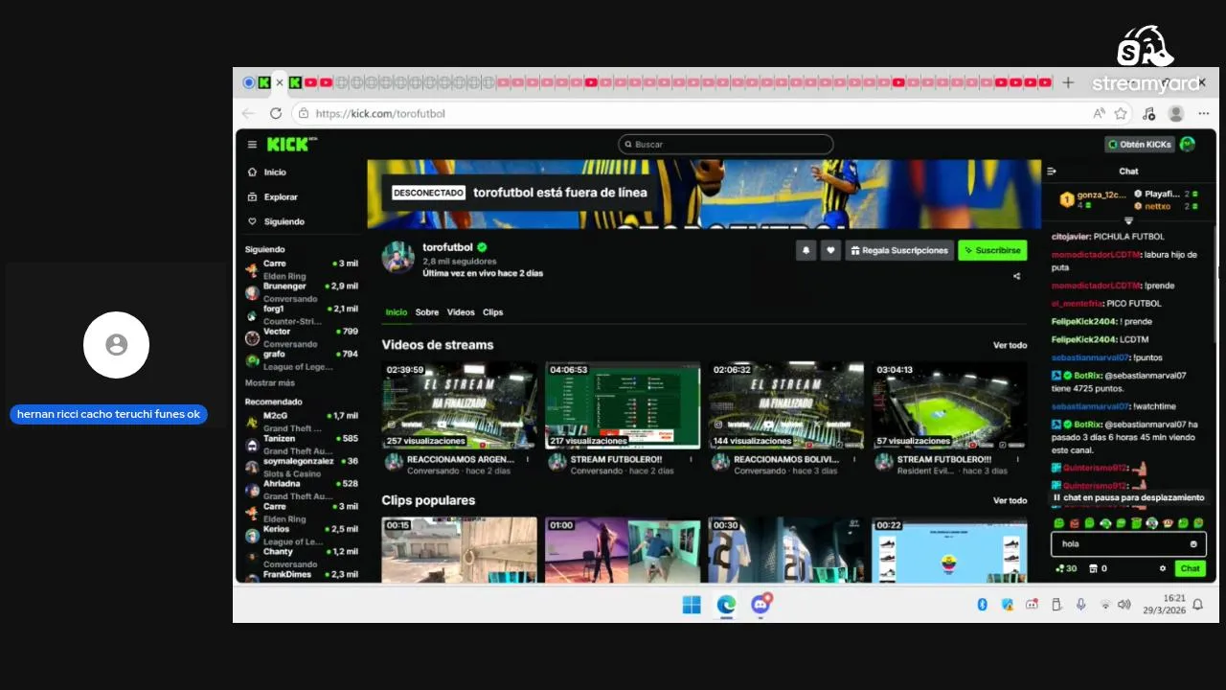Switch to the Sobre tab

pos(427,312)
